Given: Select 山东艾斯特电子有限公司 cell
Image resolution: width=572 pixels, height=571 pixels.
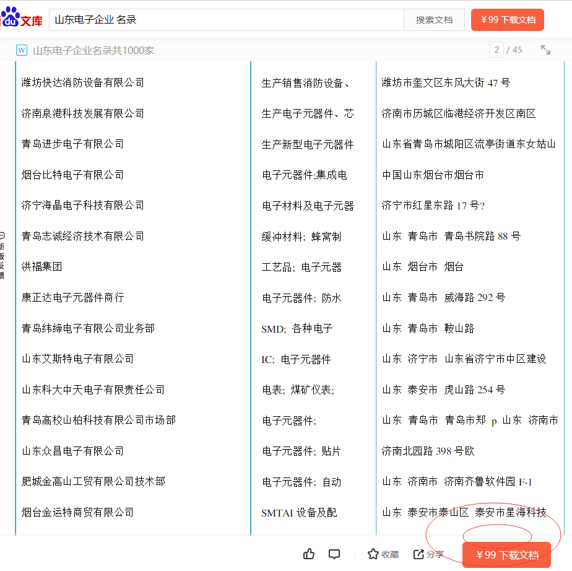Looking at the screenshot, I should [x=78, y=359].
